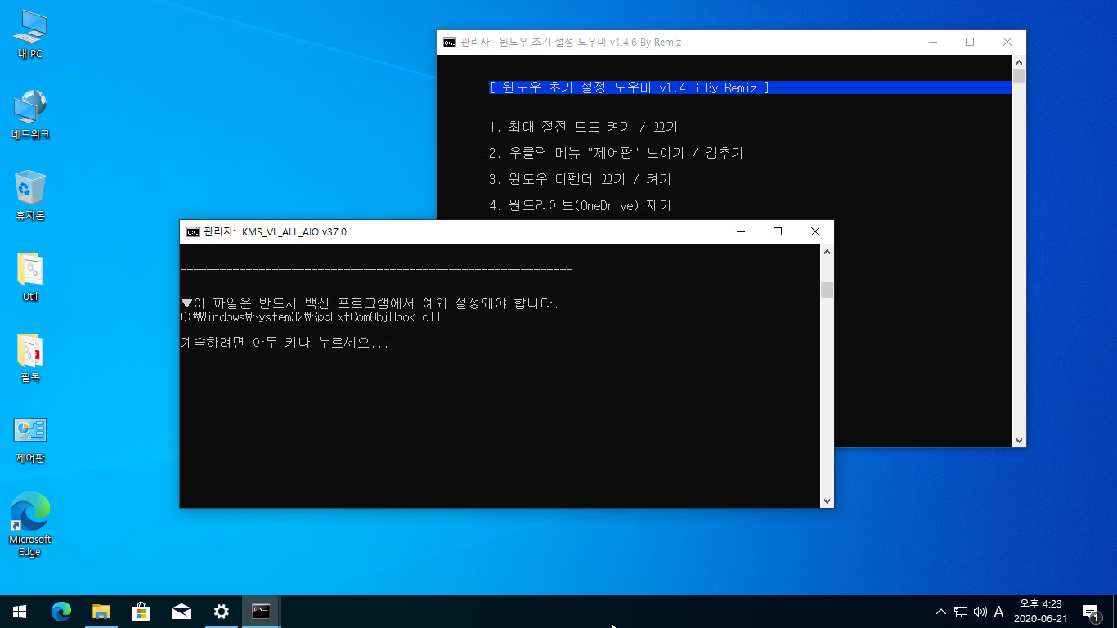This screenshot has width=1117, height=628.
Task: Minimize the 윈도우 초기 설정 도우미 window
Action: point(932,43)
